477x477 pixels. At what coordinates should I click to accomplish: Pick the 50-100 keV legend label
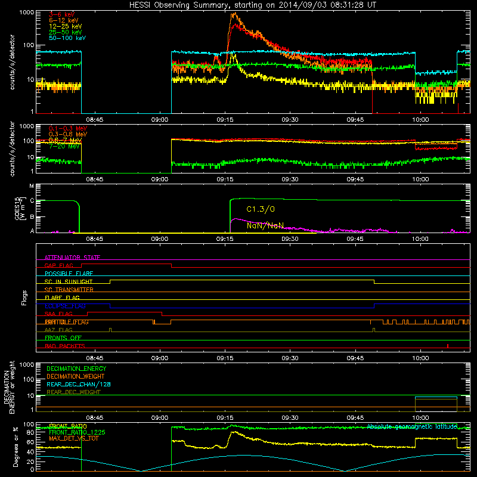[x=67, y=38]
